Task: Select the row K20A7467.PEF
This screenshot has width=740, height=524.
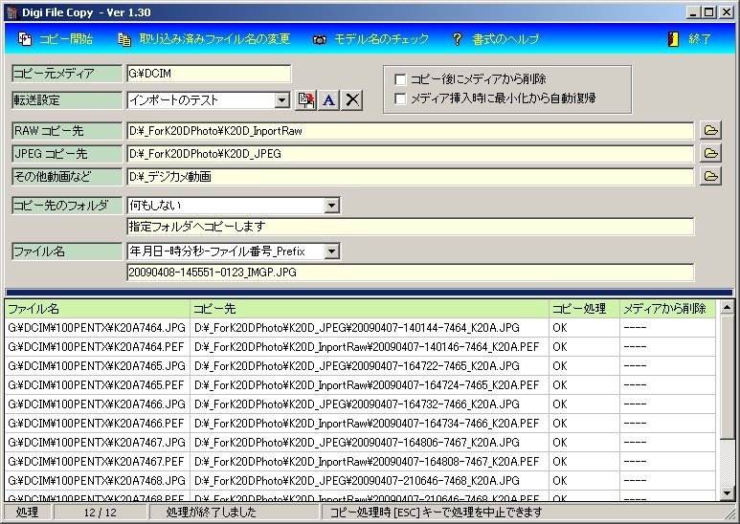Action: [x=360, y=461]
